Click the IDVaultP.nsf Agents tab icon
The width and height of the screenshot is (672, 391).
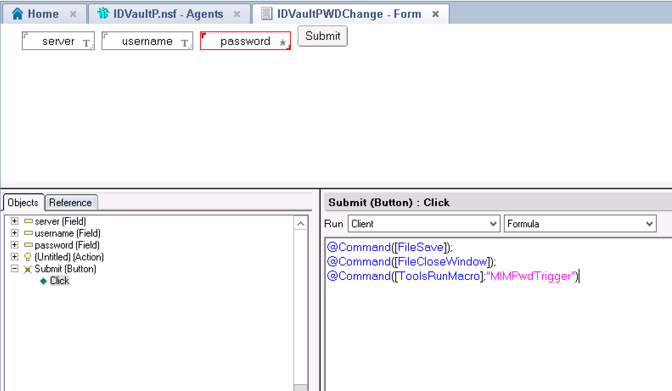tap(103, 13)
